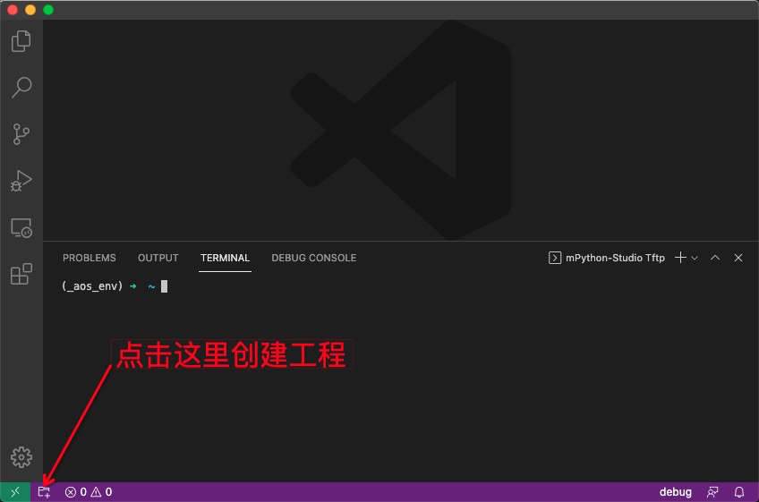759x502 pixels.
Task: Click the create project icon in status bar
Action: pos(44,492)
